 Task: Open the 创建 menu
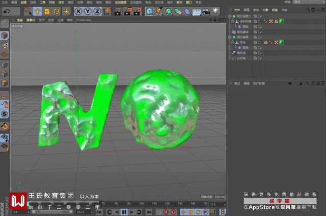[23, 2]
